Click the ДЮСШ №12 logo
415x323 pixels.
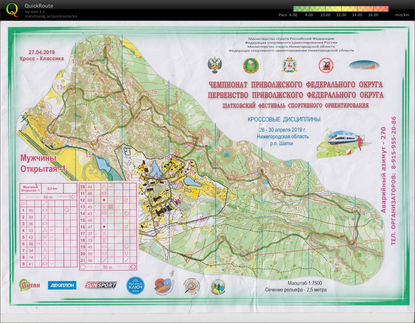pos(364,65)
